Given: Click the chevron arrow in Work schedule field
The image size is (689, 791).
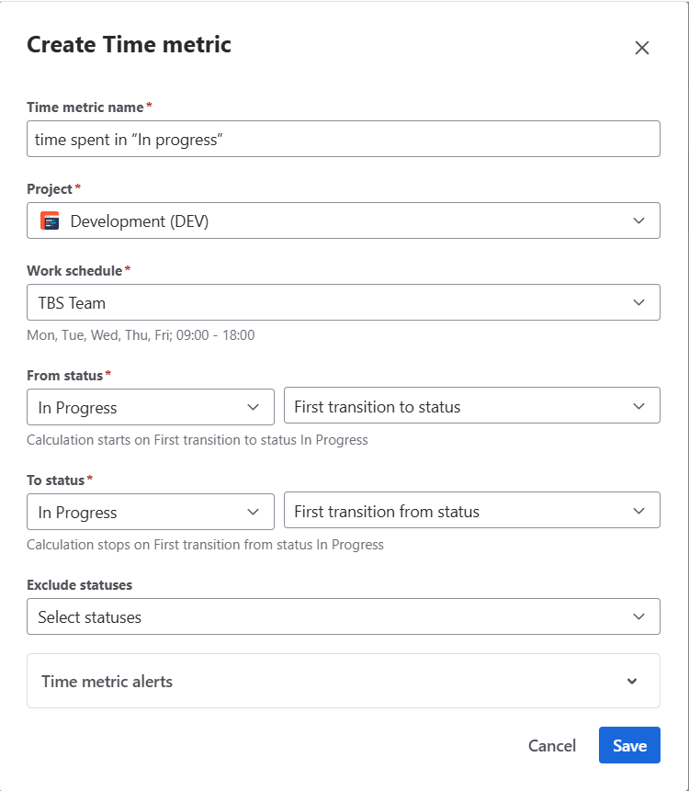Looking at the screenshot, I should pos(639,302).
